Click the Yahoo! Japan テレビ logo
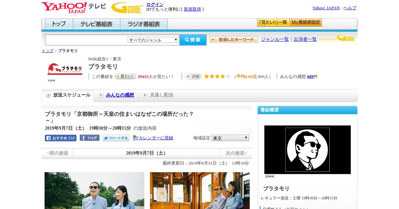This screenshot has height=209, width=399. (x=74, y=8)
